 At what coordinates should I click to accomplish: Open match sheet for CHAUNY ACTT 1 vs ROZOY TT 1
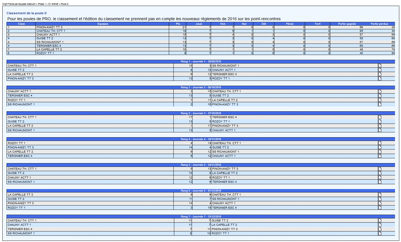[x=380, y=177]
